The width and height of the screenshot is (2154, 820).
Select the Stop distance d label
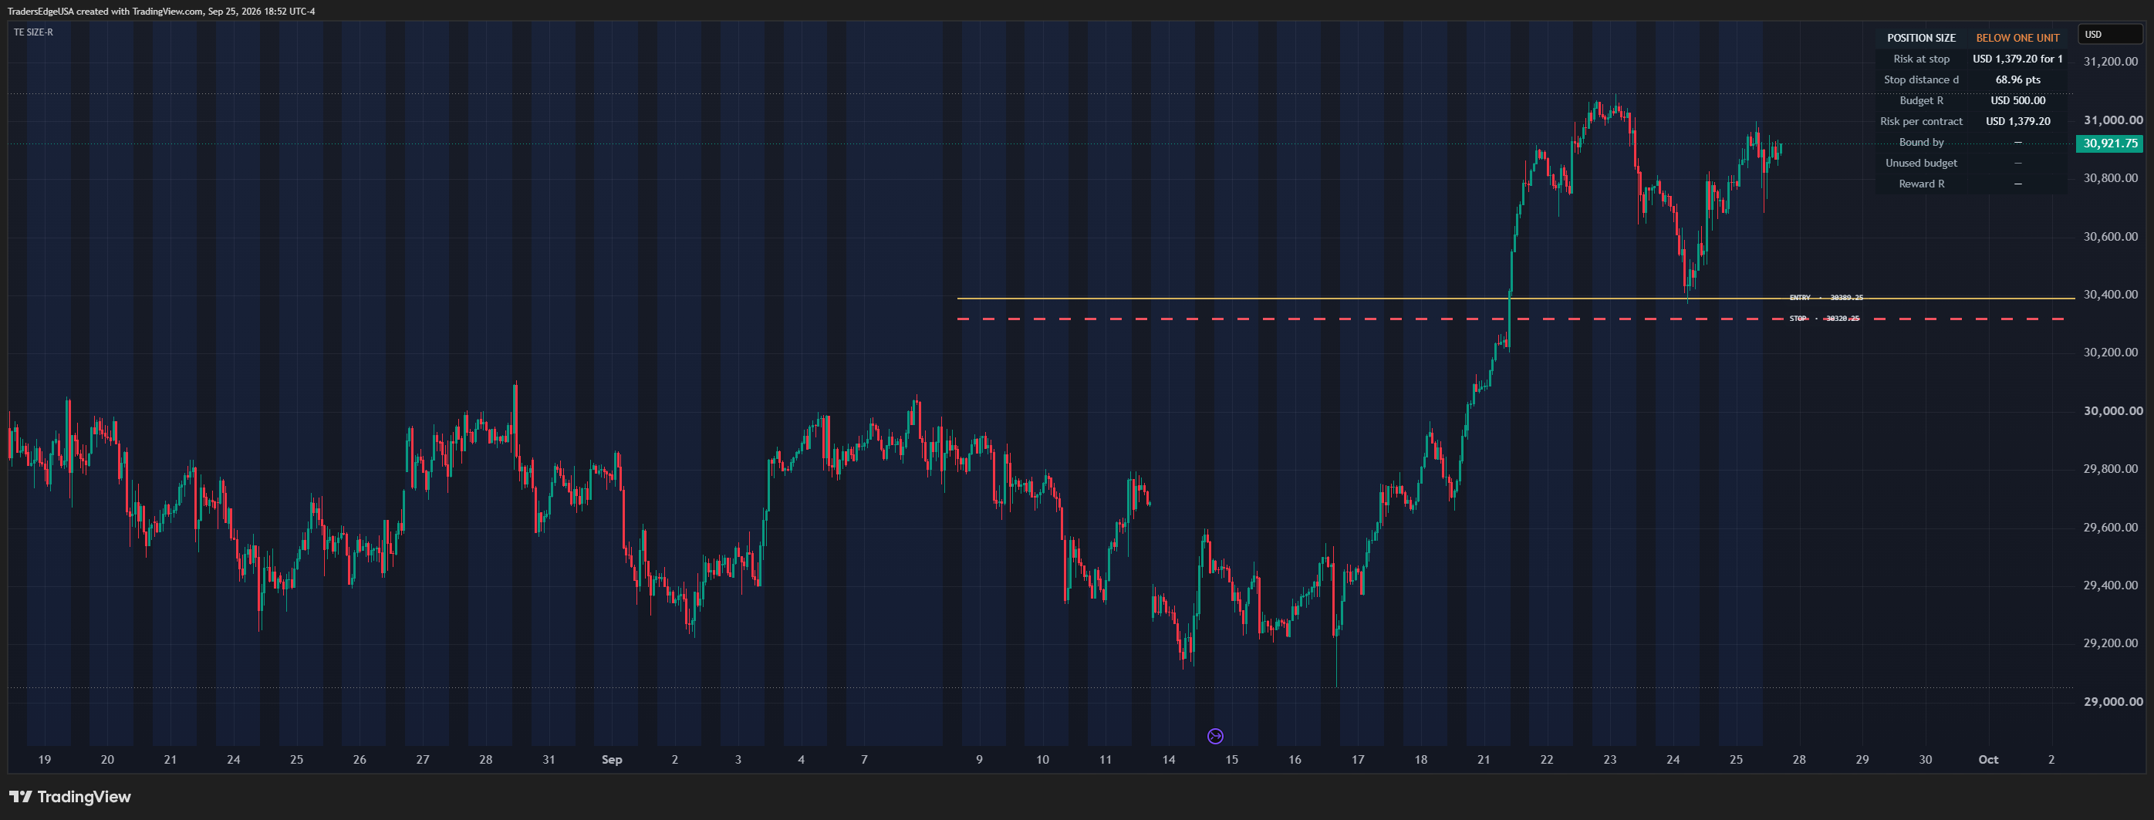(x=1921, y=80)
